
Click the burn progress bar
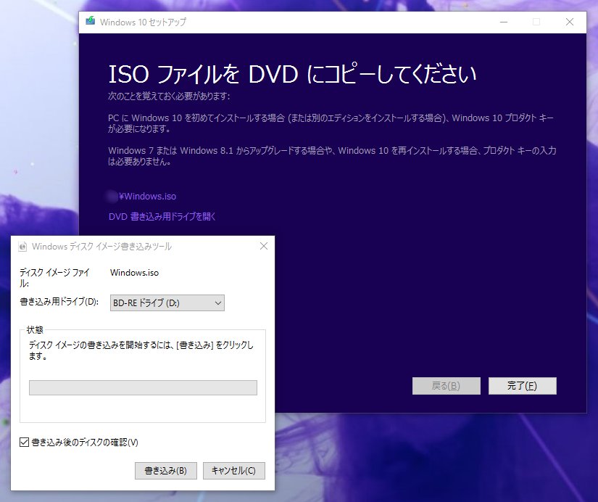pyautogui.click(x=143, y=387)
